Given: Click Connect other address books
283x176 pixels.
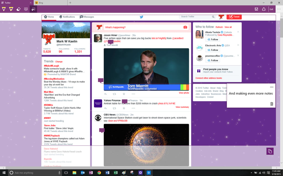Looking at the screenshot, I should pyautogui.click(x=209, y=78).
